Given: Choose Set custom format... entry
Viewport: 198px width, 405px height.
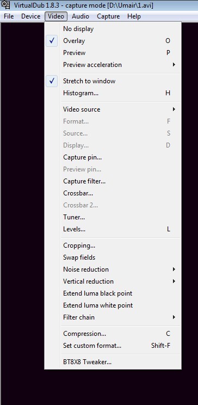Looking at the screenshot, I should pyautogui.click(x=113, y=346).
